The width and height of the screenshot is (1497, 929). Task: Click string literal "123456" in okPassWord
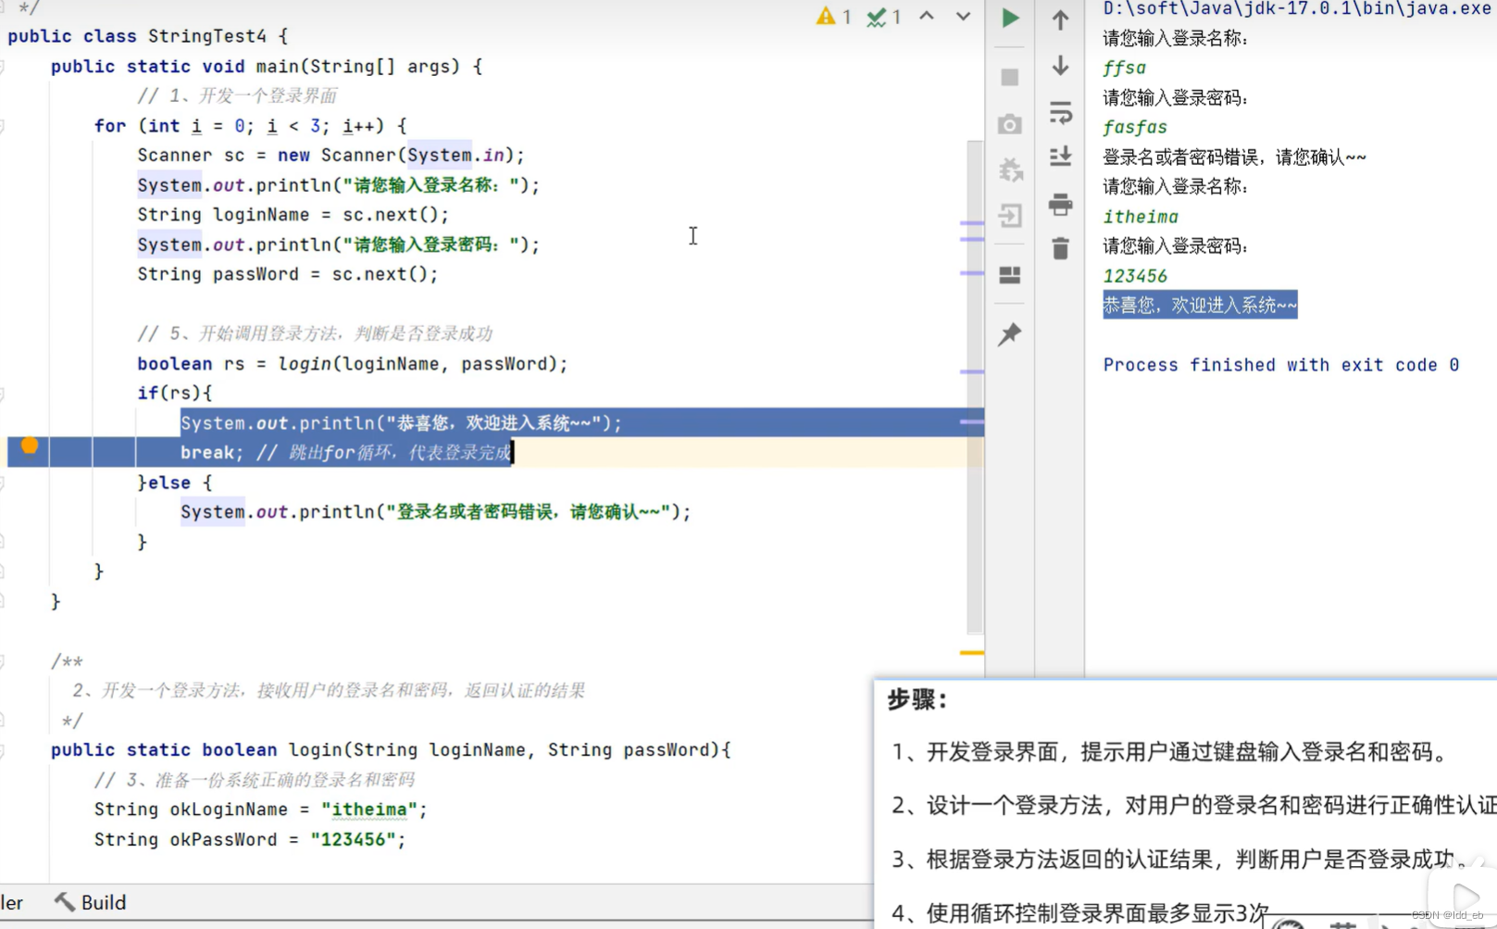[x=353, y=839]
